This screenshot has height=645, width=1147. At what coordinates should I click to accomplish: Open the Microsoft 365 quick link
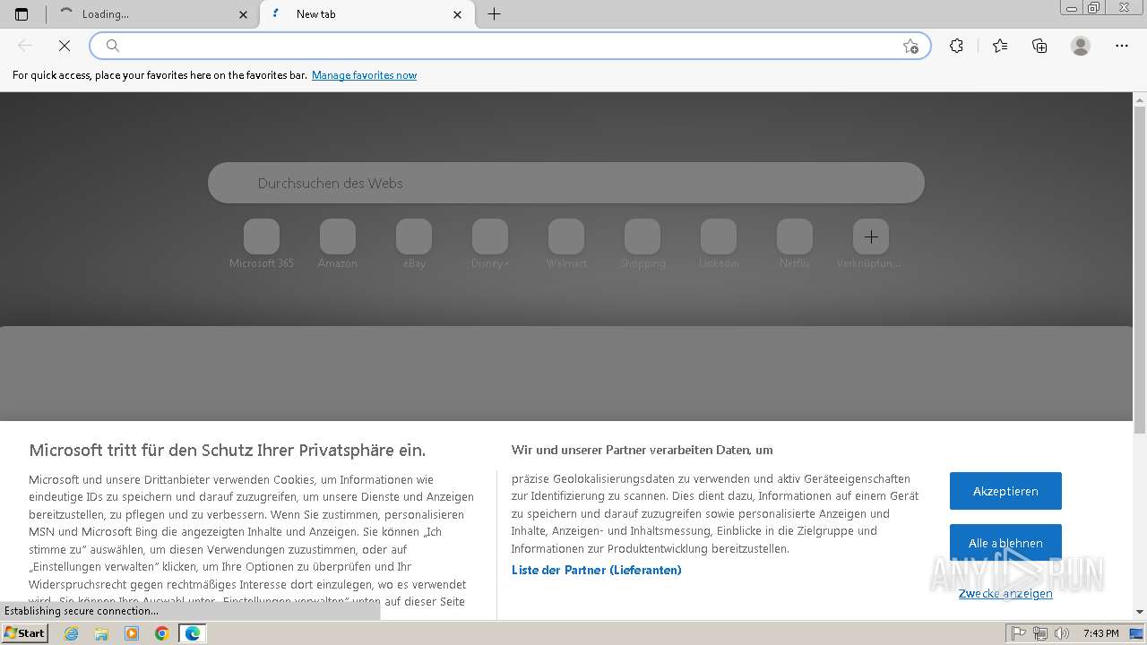point(262,244)
